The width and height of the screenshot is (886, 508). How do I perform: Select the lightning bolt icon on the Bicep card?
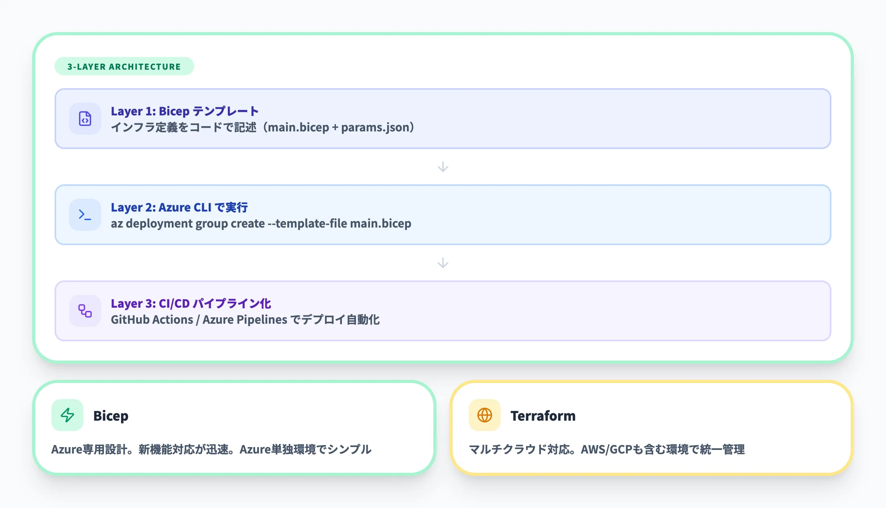pos(67,416)
